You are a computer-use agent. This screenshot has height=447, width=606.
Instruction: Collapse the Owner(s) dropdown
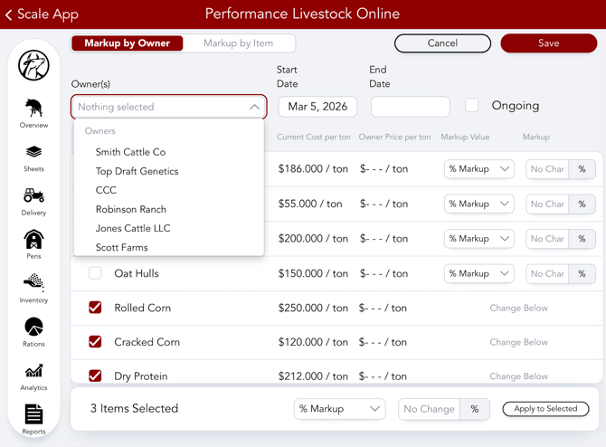[x=254, y=107]
